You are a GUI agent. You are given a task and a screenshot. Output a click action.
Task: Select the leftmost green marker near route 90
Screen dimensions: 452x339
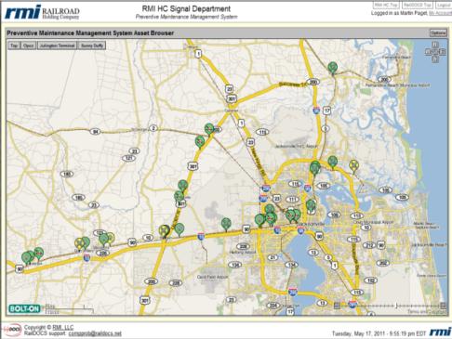point(26,257)
